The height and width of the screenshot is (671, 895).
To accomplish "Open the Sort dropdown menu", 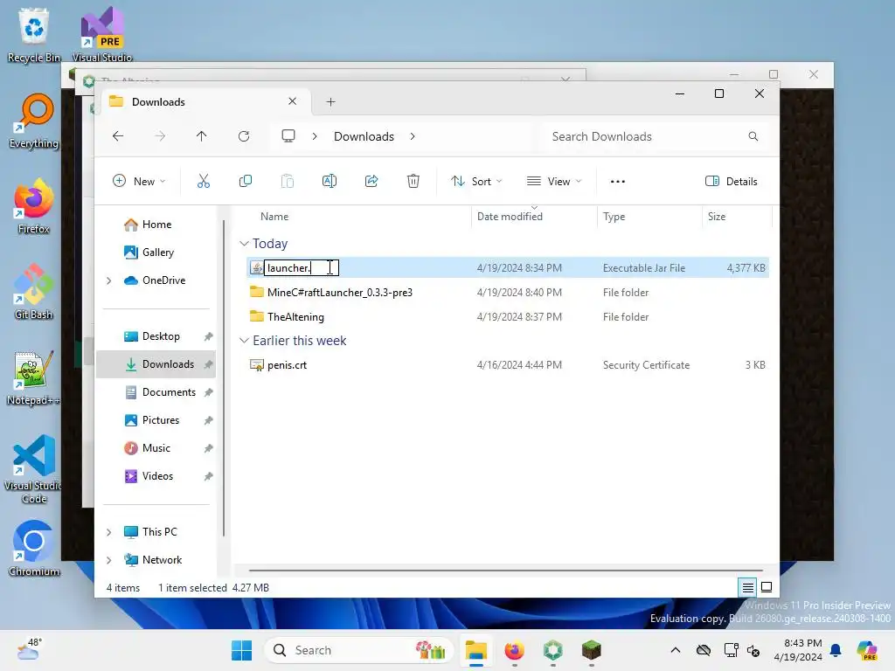I will coord(476,182).
